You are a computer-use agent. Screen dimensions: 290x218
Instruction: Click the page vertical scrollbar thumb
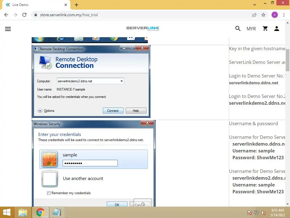[287, 60]
